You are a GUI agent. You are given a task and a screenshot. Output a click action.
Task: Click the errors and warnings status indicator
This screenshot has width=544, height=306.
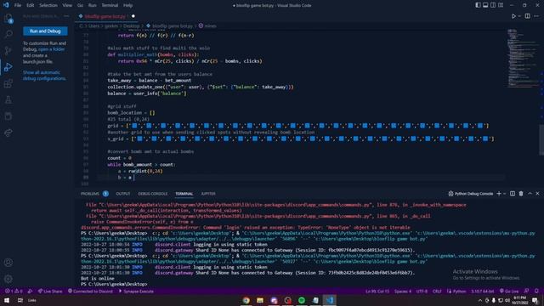coord(14,291)
